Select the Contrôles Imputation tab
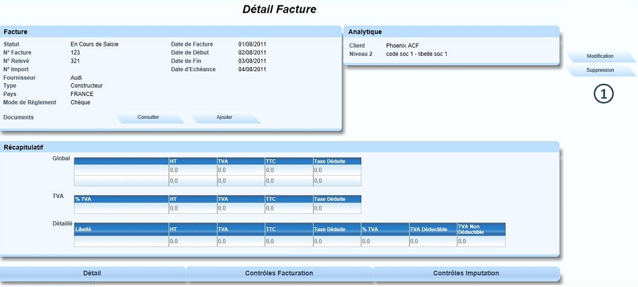This screenshot has width=638, height=287. coord(466,274)
